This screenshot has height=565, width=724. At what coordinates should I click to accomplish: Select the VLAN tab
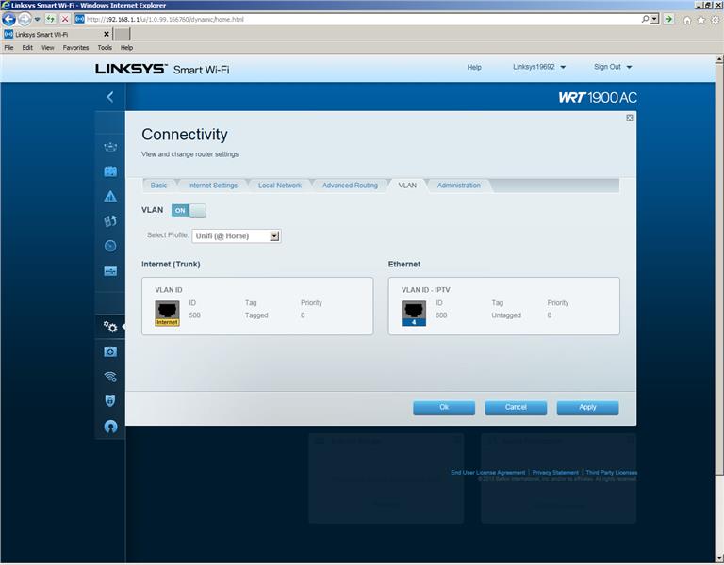click(x=407, y=186)
